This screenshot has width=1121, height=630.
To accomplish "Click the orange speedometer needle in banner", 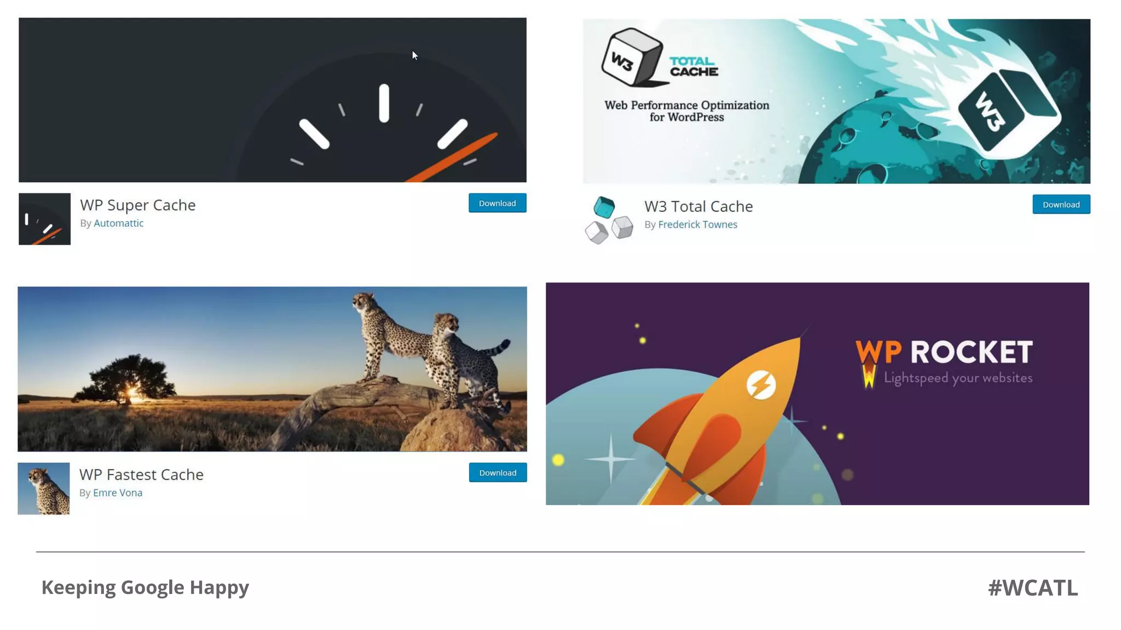I will (x=452, y=157).
